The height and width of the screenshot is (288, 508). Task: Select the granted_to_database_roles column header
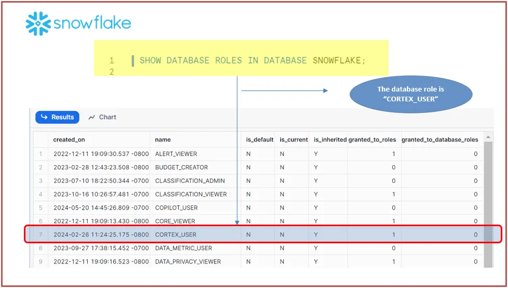coord(439,140)
